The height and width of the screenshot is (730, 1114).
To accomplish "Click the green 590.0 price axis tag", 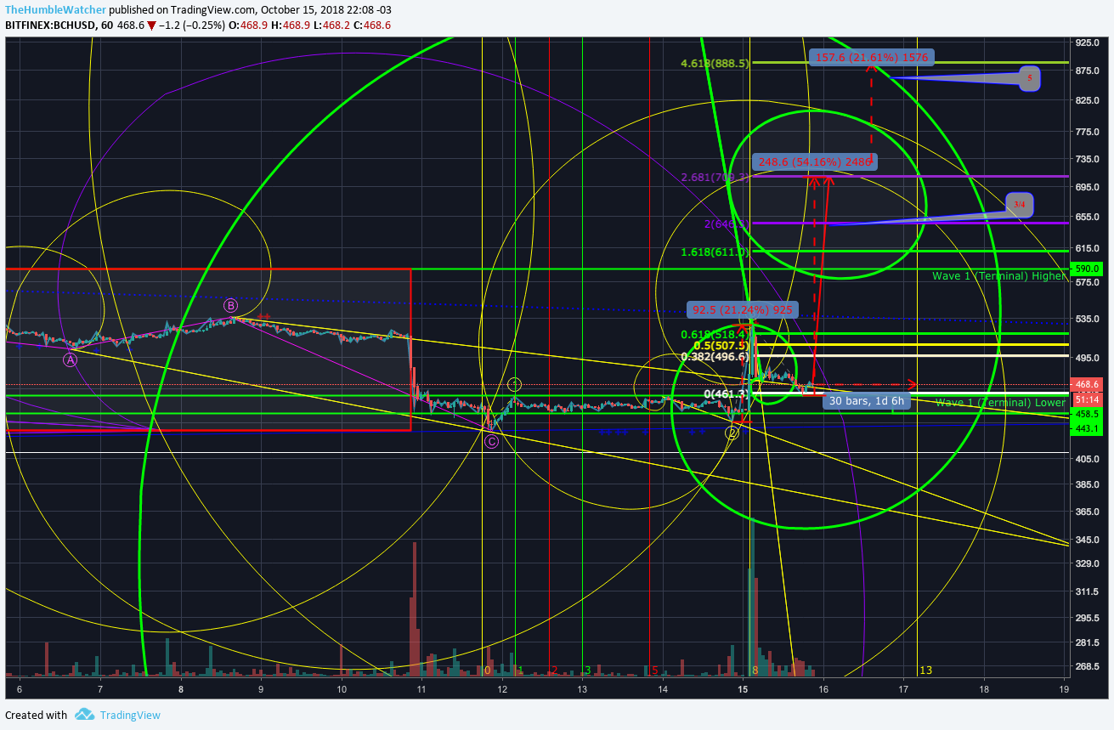I will pyautogui.click(x=1089, y=269).
